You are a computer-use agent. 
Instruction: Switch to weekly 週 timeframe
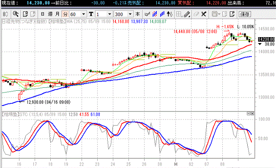50,14
